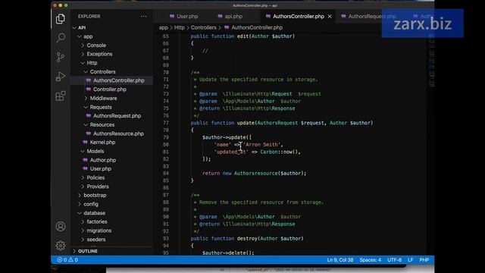
Task: Click the Controllers breadcrumb segment
Action: point(204,27)
